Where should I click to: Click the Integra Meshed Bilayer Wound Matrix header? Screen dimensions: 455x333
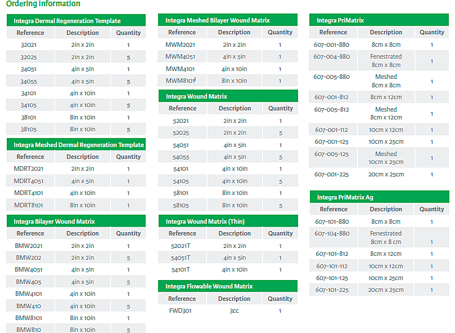pos(217,20)
